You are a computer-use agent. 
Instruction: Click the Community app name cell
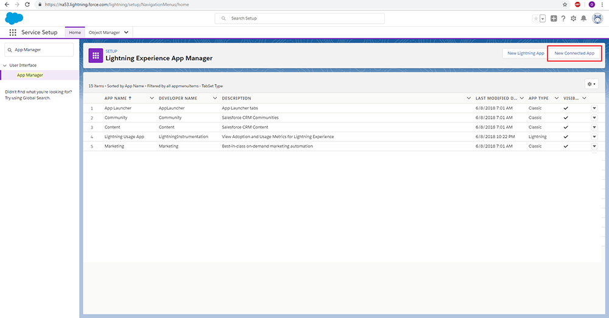coord(116,118)
